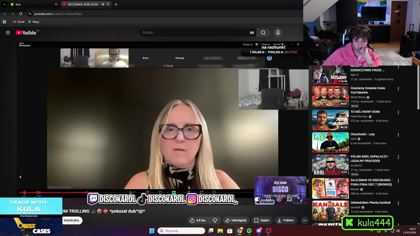Reload the page with the refresh icon
Screen dimensions: 420x236
(20, 14)
